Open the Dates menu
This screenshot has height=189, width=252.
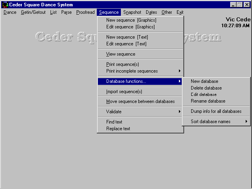coord(151,12)
